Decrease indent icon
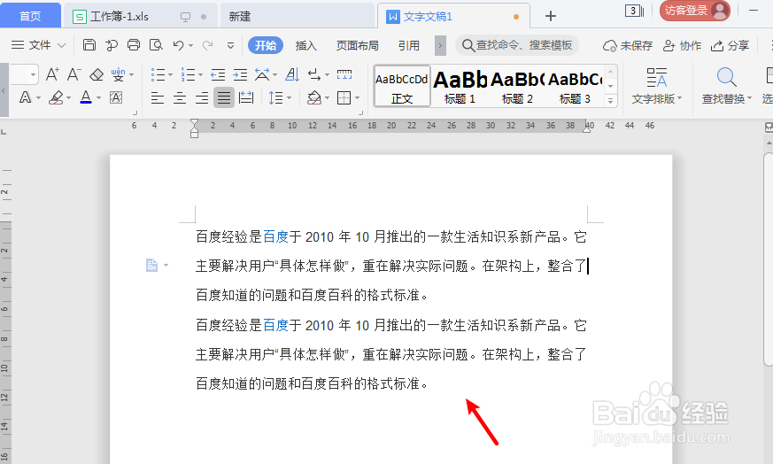Image resolution: width=773 pixels, height=464 pixels. (x=218, y=75)
